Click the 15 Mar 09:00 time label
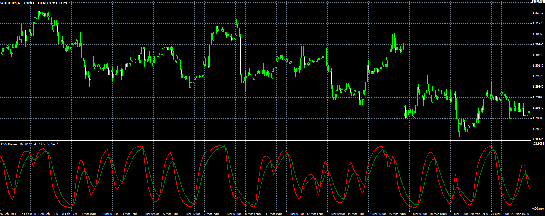This screenshot has height=216, width=545. 397,214
